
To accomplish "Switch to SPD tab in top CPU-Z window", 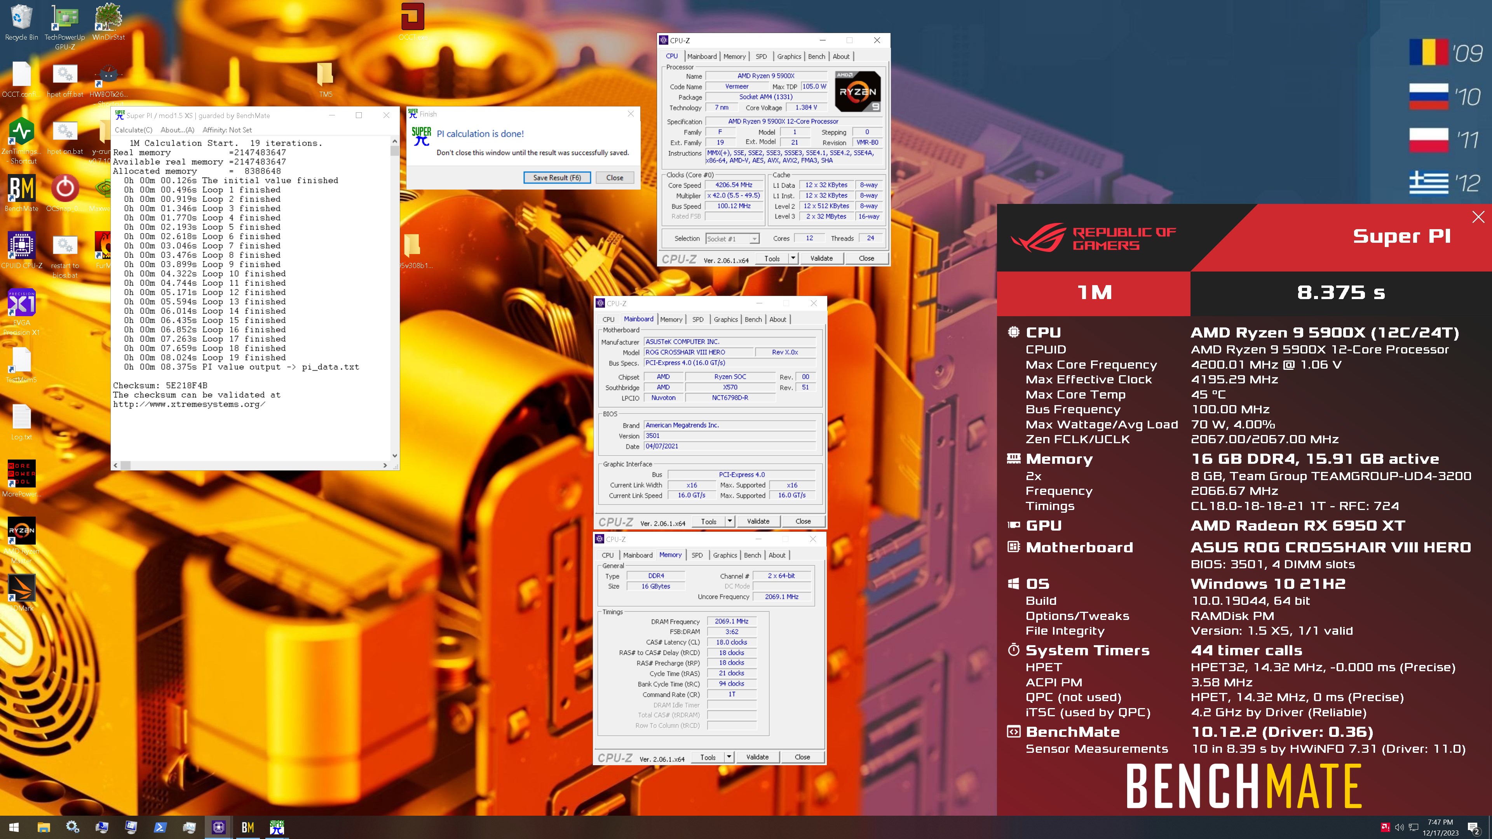I will (761, 56).
